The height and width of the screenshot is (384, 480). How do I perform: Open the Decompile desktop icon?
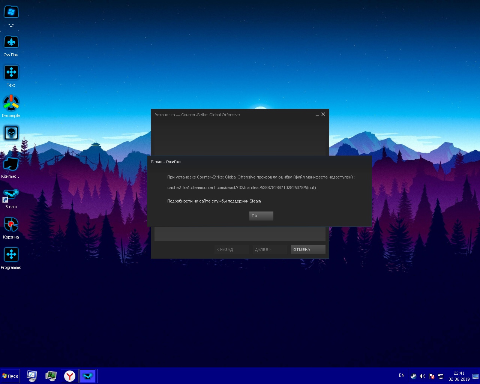pyautogui.click(x=11, y=106)
